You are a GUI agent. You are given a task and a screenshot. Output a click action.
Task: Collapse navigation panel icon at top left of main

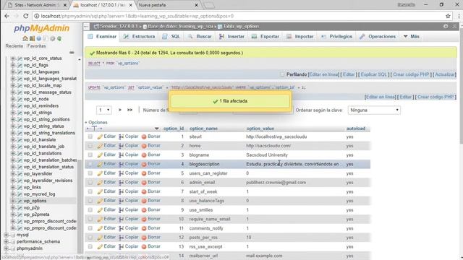(x=86, y=27)
